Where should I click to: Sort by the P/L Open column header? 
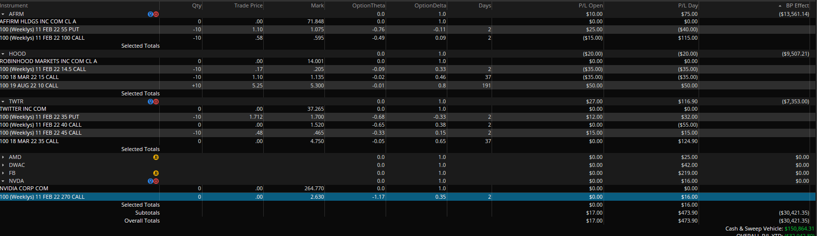click(591, 5)
